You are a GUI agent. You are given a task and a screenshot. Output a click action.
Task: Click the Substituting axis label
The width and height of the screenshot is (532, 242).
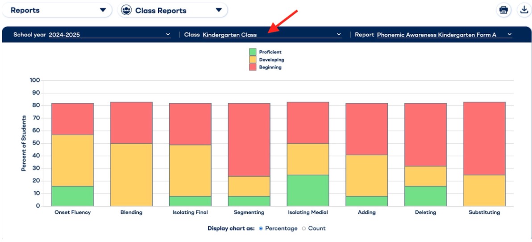(485, 213)
